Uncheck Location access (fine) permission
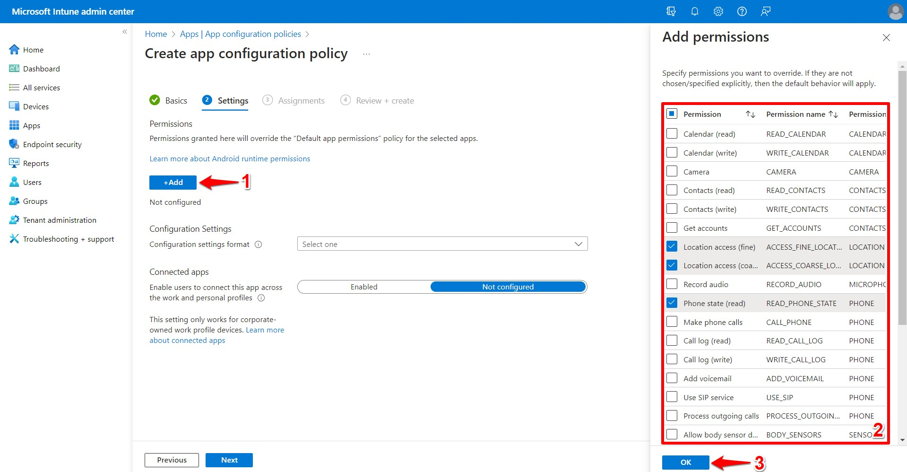The height and width of the screenshot is (472, 907). click(x=672, y=246)
